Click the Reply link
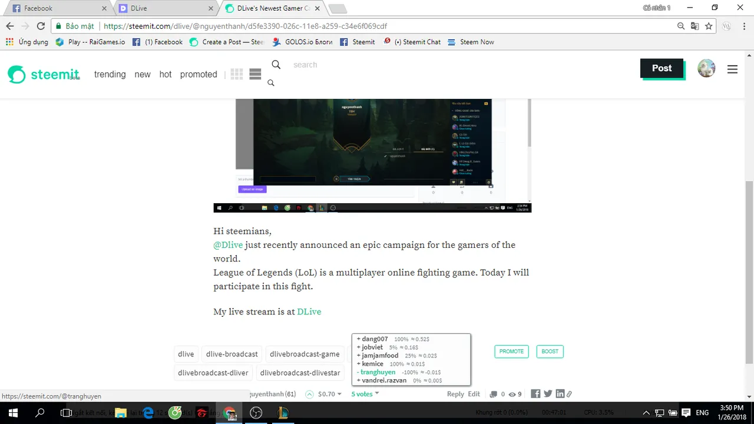Screen dimensions: 754x424 point(455,394)
